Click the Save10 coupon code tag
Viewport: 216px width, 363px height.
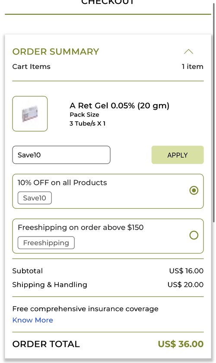point(35,198)
